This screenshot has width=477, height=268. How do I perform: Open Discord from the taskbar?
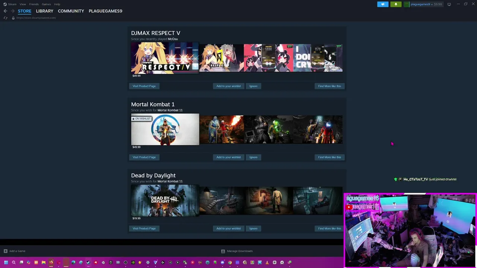[222, 262]
